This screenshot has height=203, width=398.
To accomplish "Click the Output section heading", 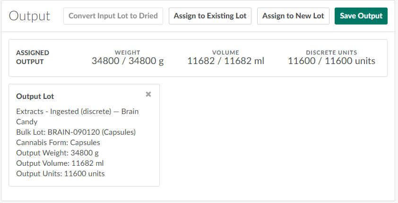I will pos(29,16).
